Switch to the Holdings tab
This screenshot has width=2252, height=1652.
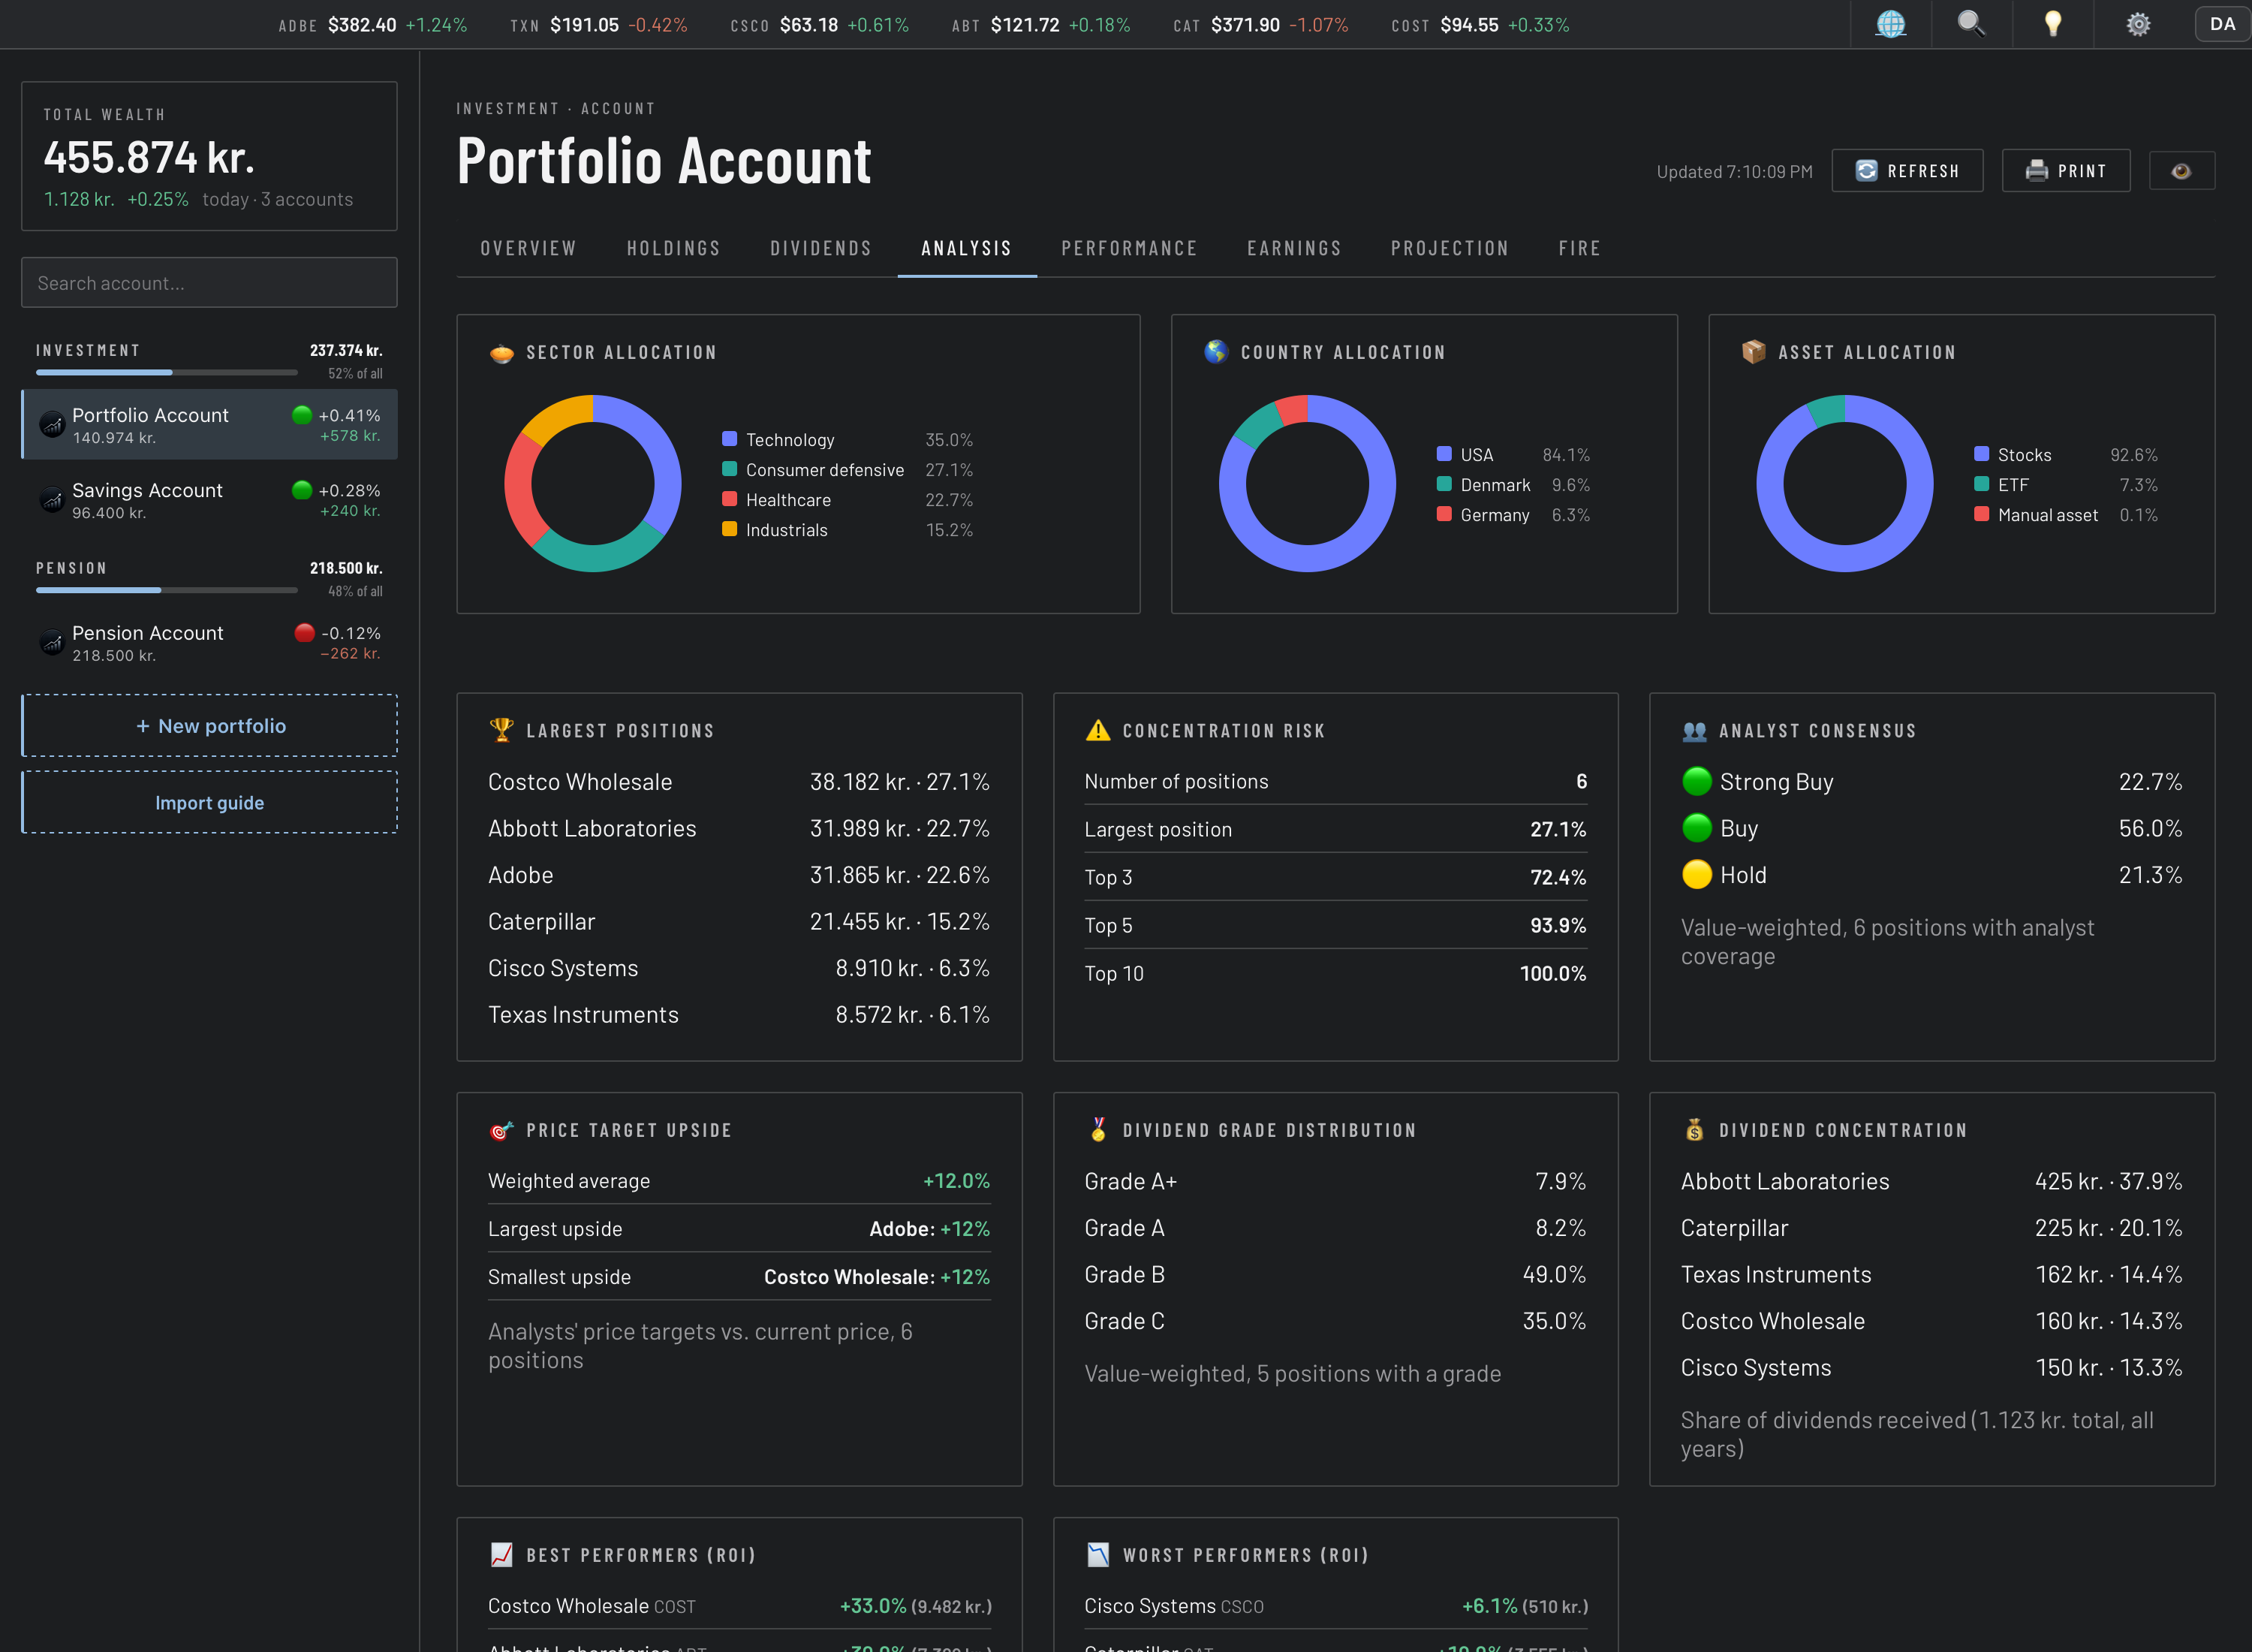click(673, 248)
